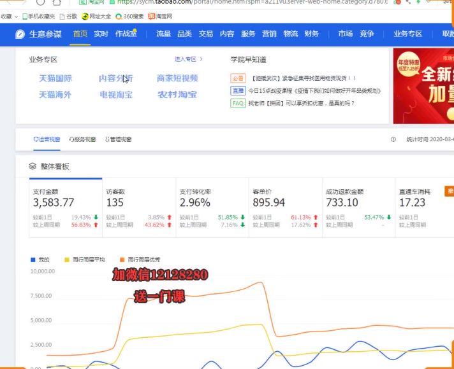This screenshot has height=369, width=454.
Task: Select the 支付金额 metric card
Action: (66, 208)
